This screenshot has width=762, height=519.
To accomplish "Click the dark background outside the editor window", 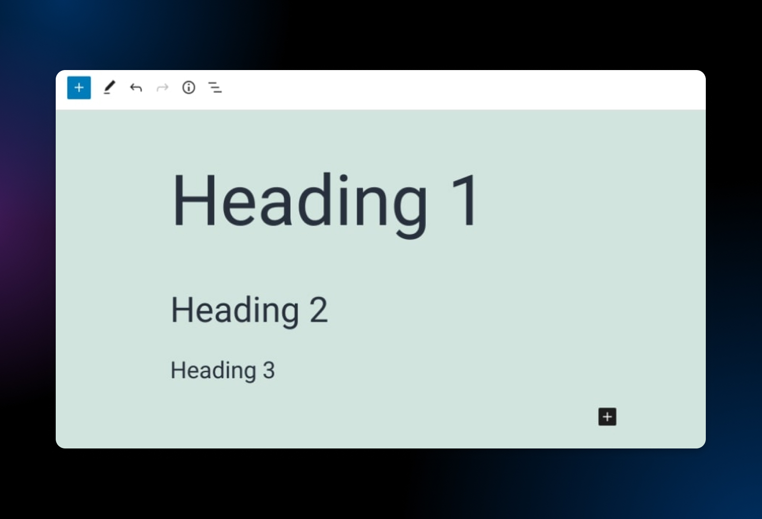I will tap(381, 486).
